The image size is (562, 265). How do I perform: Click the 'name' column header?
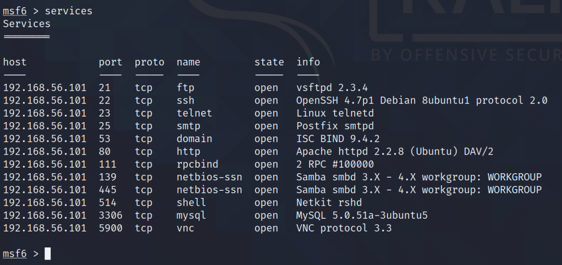click(x=188, y=62)
